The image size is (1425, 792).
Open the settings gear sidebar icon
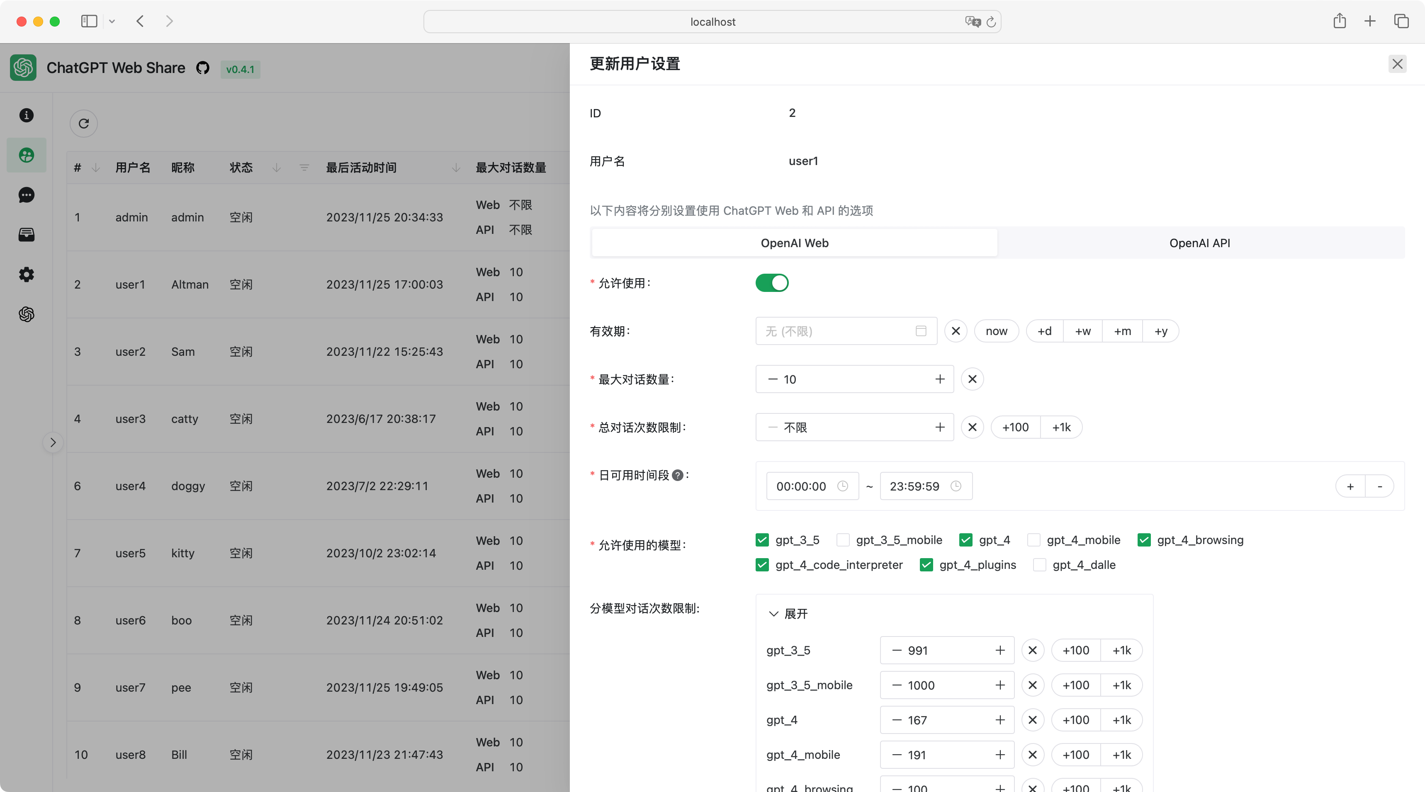tap(27, 275)
